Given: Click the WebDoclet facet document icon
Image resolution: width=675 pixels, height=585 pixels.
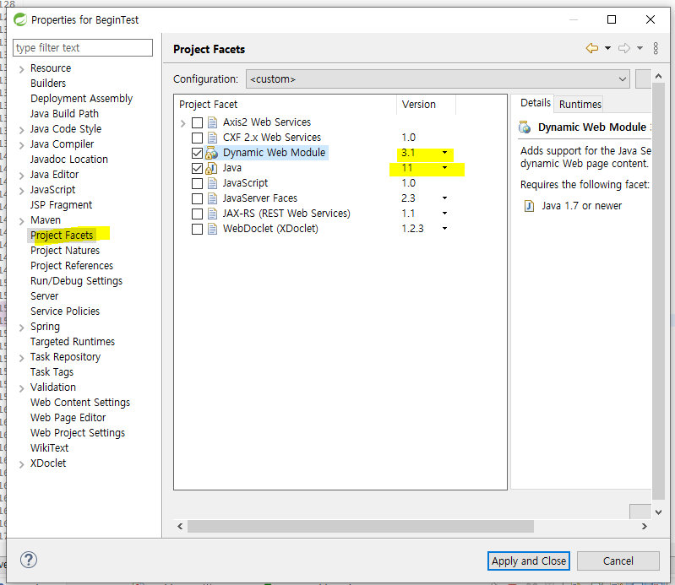Looking at the screenshot, I should pyautogui.click(x=212, y=229).
